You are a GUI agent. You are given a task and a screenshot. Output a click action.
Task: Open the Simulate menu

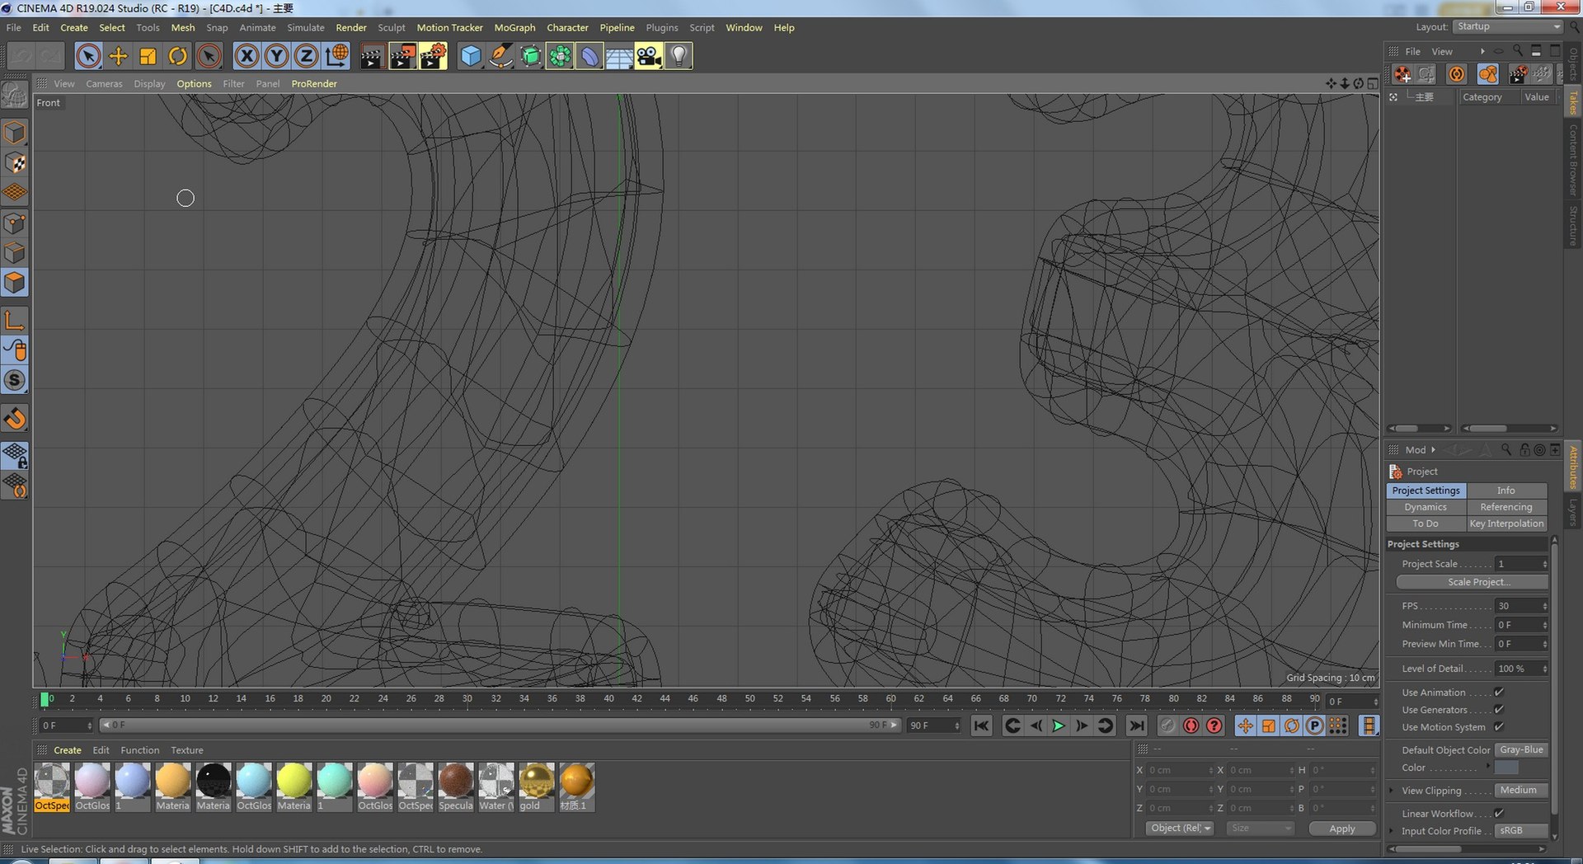305,28
